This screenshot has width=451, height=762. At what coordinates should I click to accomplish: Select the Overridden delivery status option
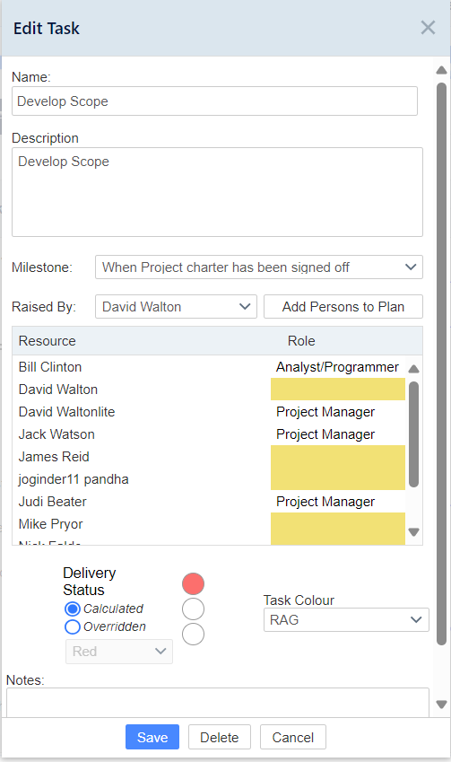pos(73,626)
